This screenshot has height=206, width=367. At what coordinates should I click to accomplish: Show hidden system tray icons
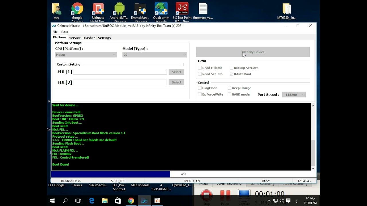pos(269,201)
